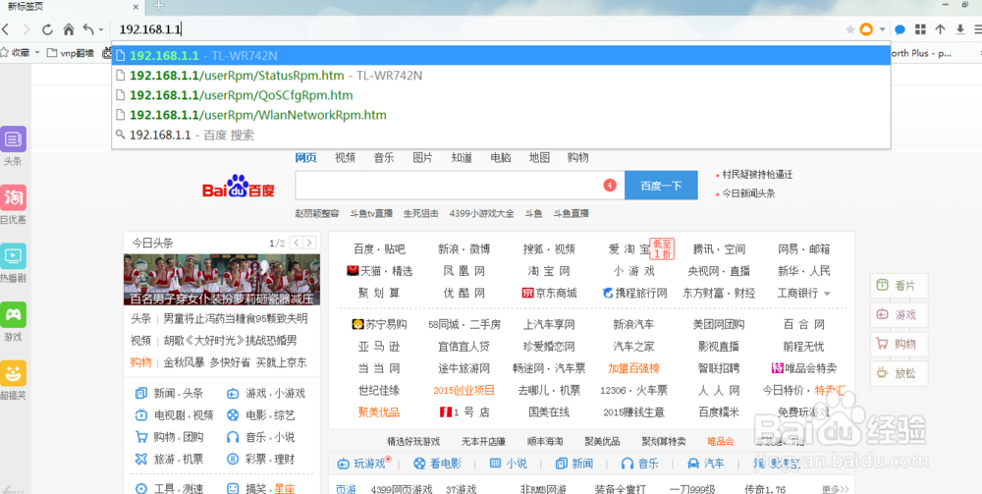
Task: Click the 看片 button on the right
Action: [899, 286]
